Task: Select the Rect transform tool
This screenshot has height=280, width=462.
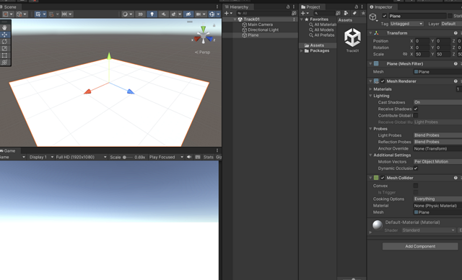Action: click(x=5, y=55)
